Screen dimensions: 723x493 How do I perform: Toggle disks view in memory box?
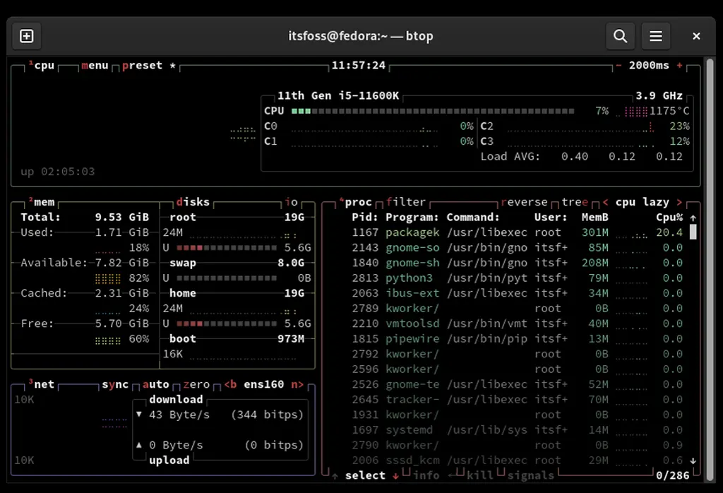coord(193,202)
